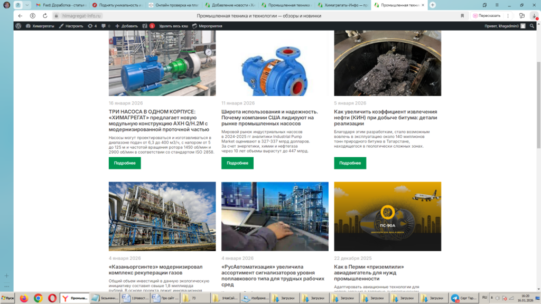Open Chrome from the taskbar
This screenshot has height=304, width=541.
[x=38, y=298]
